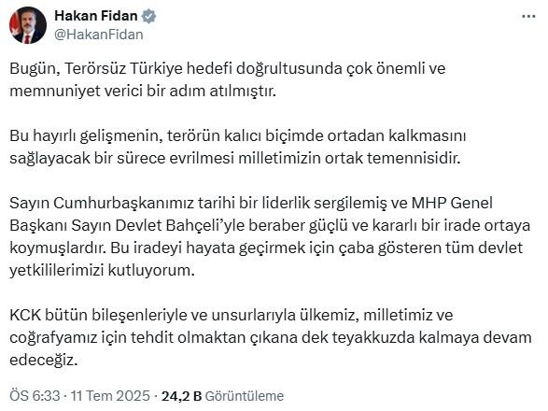Screen dimensions: 548x411
Task: Click the ÖS 6:33 timestamp
Action: [35, 396]
